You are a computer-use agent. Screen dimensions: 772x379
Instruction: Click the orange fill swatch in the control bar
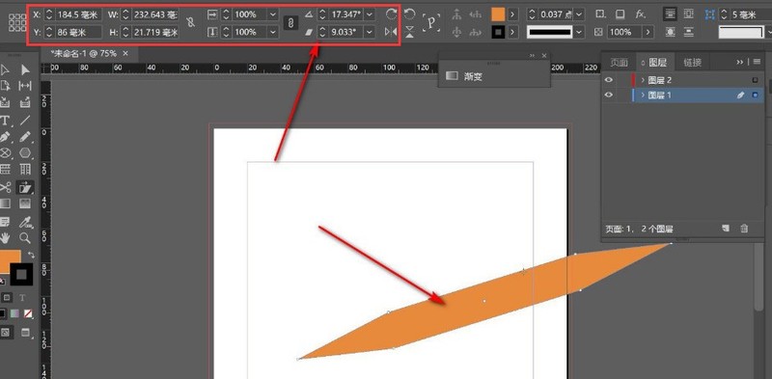[x=498, y=14]
